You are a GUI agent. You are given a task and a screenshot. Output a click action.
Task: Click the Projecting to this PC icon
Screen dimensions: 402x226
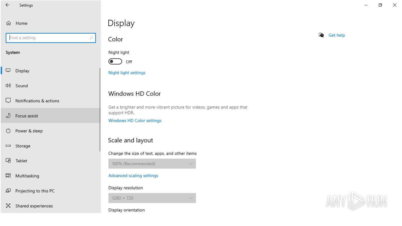point(8,191)
